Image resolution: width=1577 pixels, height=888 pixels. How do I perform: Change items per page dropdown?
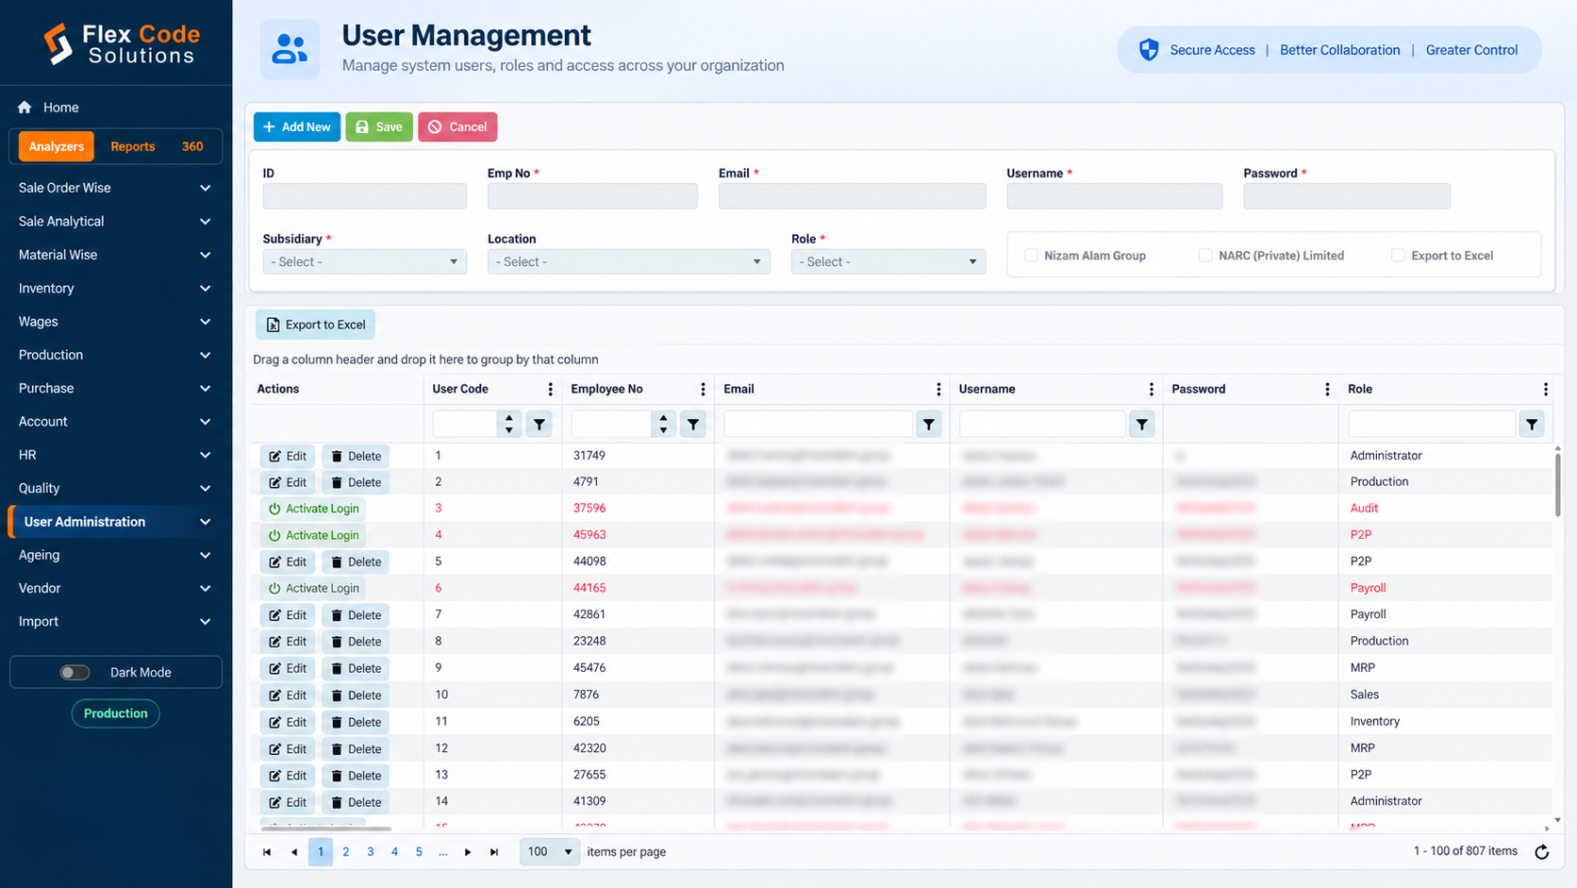tap(549, 852)
